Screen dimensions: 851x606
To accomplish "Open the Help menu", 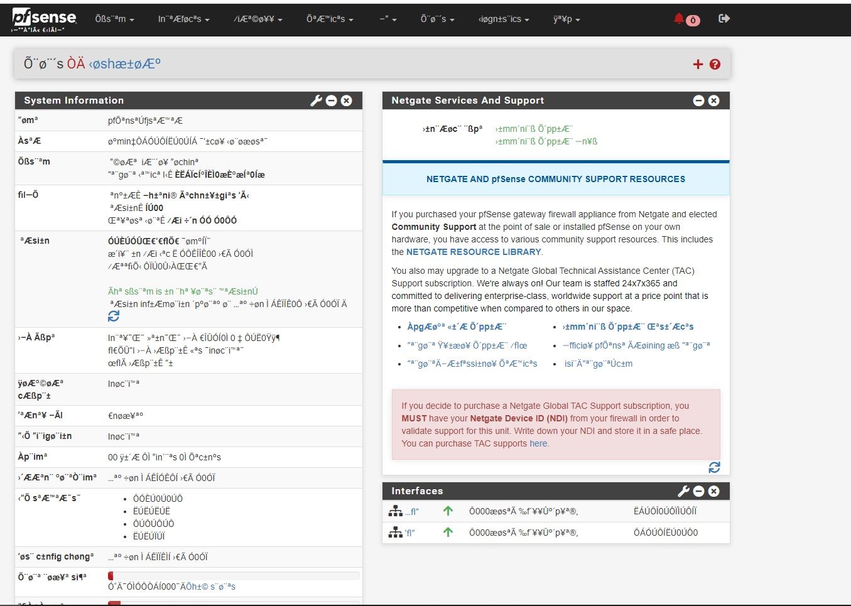I will point(566,19).
